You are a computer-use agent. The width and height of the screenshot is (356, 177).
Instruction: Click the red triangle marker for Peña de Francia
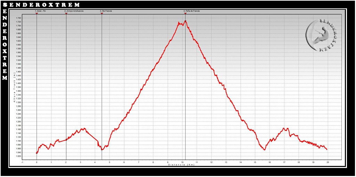tap(185, 14)
